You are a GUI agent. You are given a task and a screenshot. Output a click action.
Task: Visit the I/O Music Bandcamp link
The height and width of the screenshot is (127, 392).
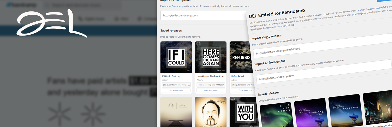pyautogui.click(x=289, y=26)
